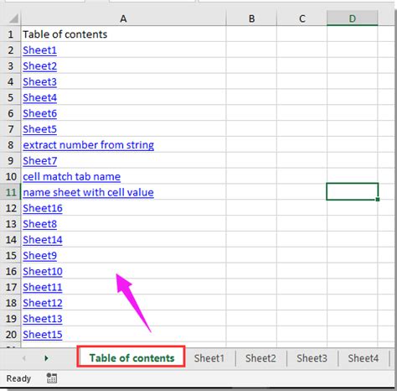Open 'name sheet with cell value' link
The width and height of the screenshot is (397, 391).
pos(88,192)
